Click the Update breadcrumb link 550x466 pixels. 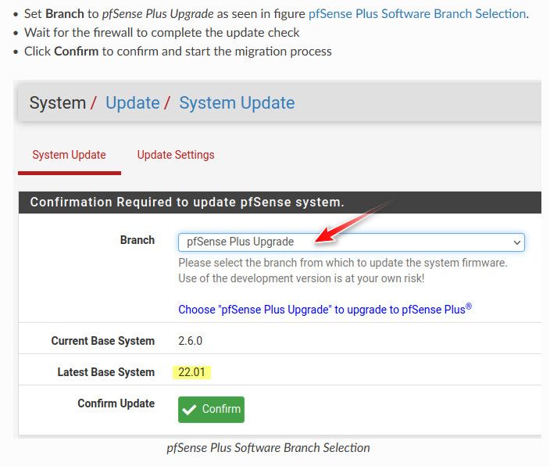pos(133,103)
